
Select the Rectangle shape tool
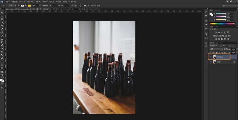point(2,68)
